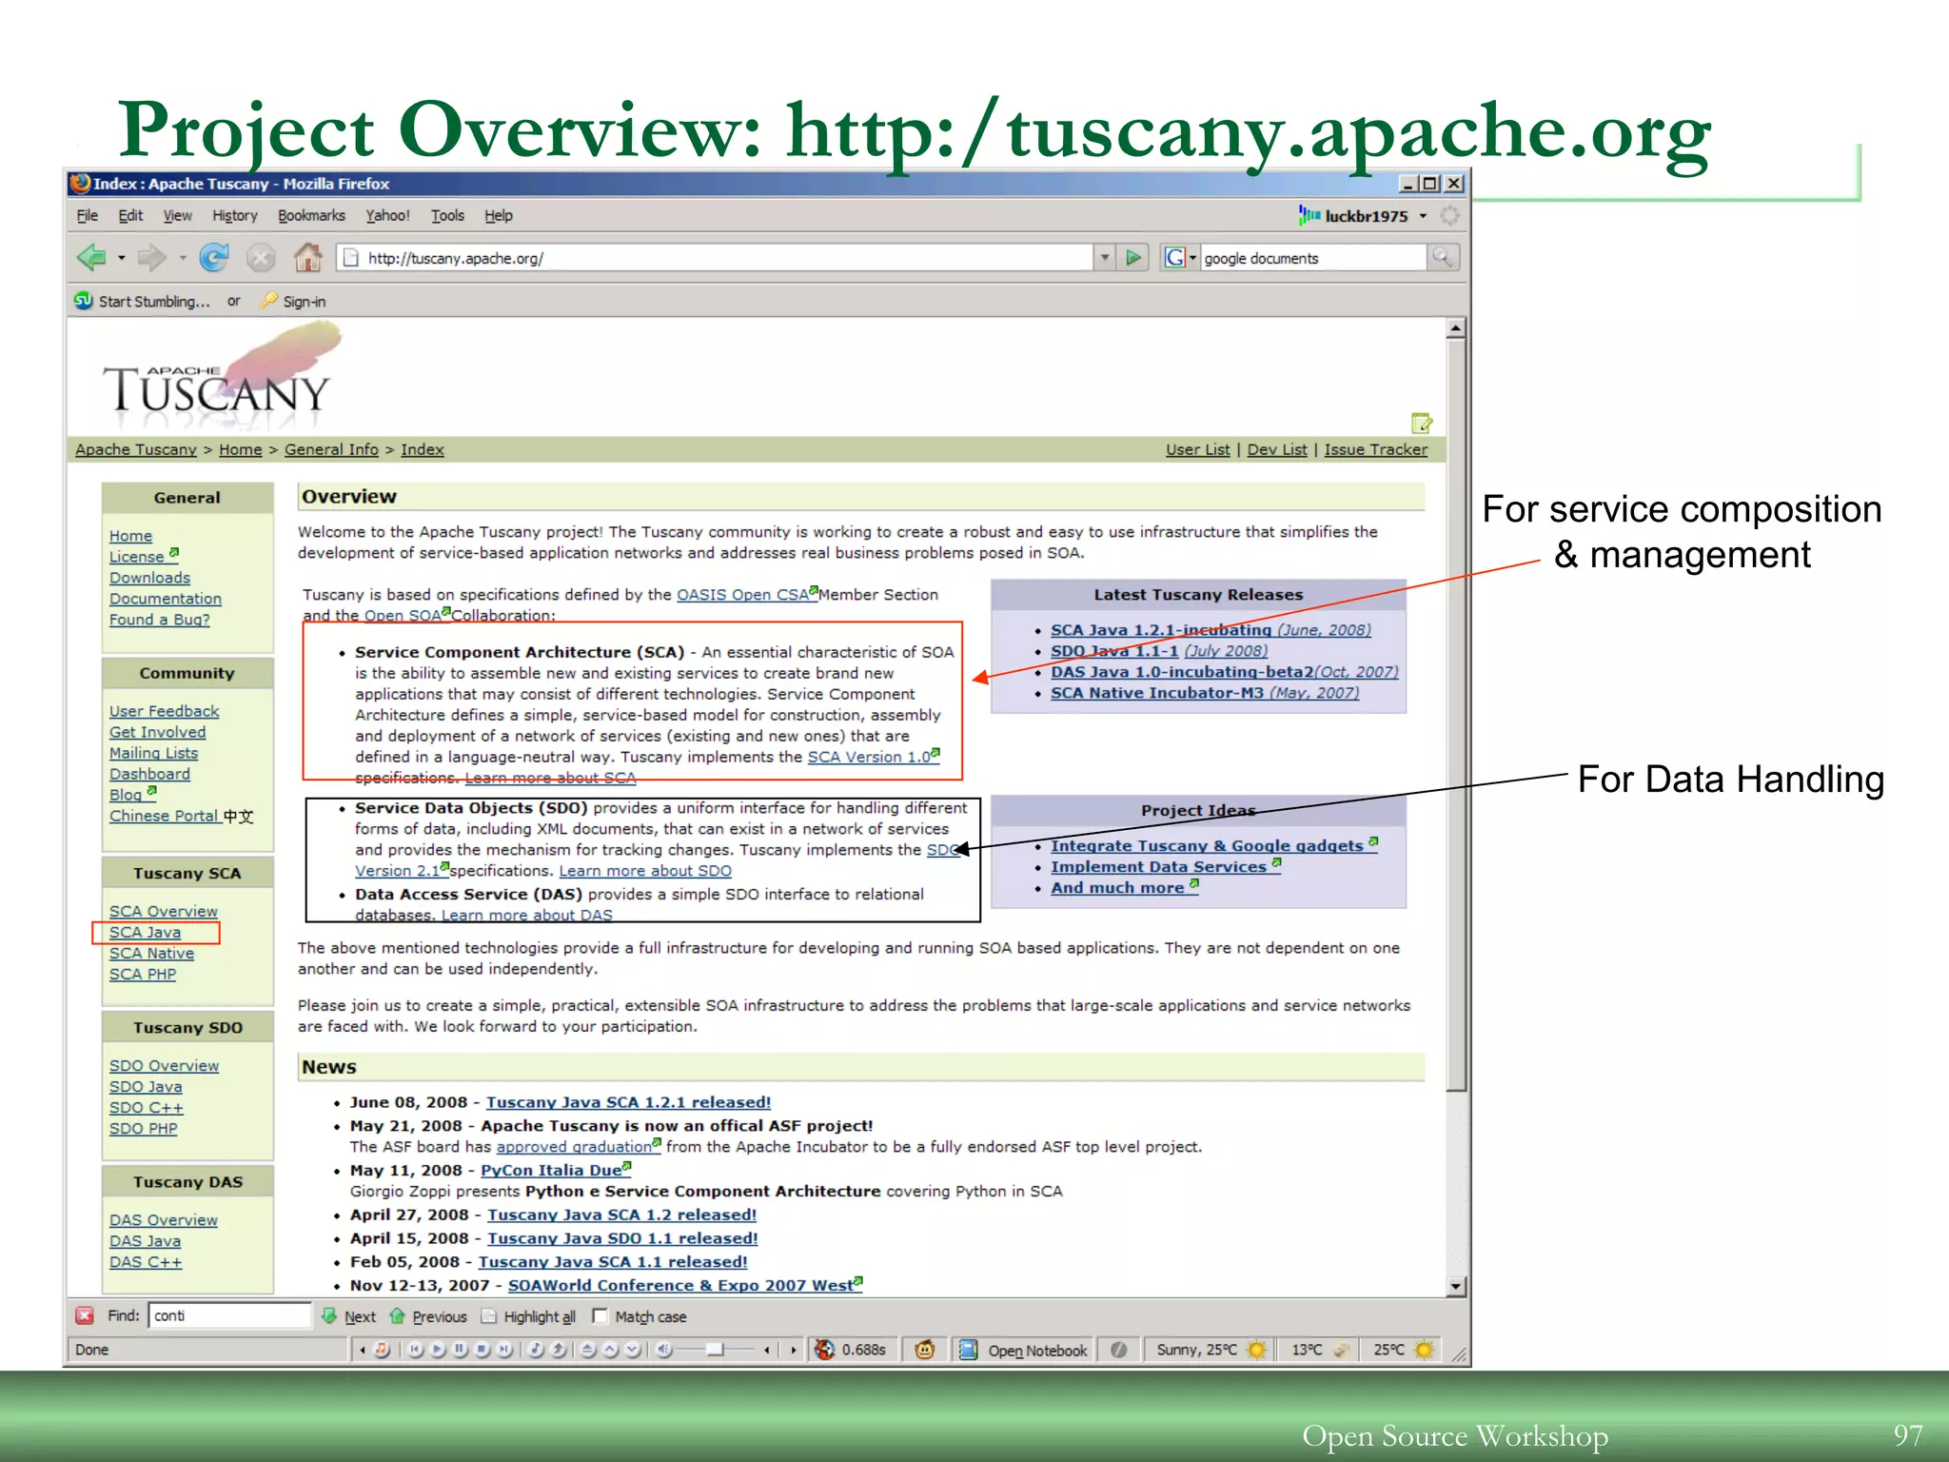
Task: Open SDO Overview in Tuscany SDO
Action: 164,1066
